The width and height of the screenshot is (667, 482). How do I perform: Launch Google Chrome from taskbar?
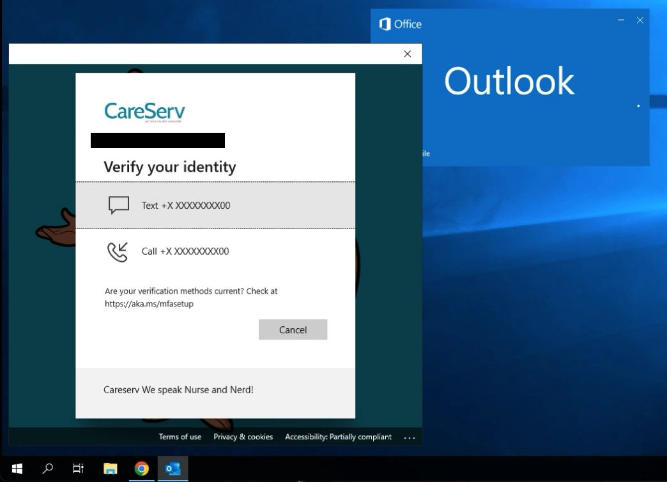(x=142, y=469)
